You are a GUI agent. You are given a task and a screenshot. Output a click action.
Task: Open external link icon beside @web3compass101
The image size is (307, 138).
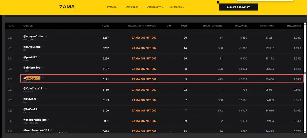tap(51, 130)
